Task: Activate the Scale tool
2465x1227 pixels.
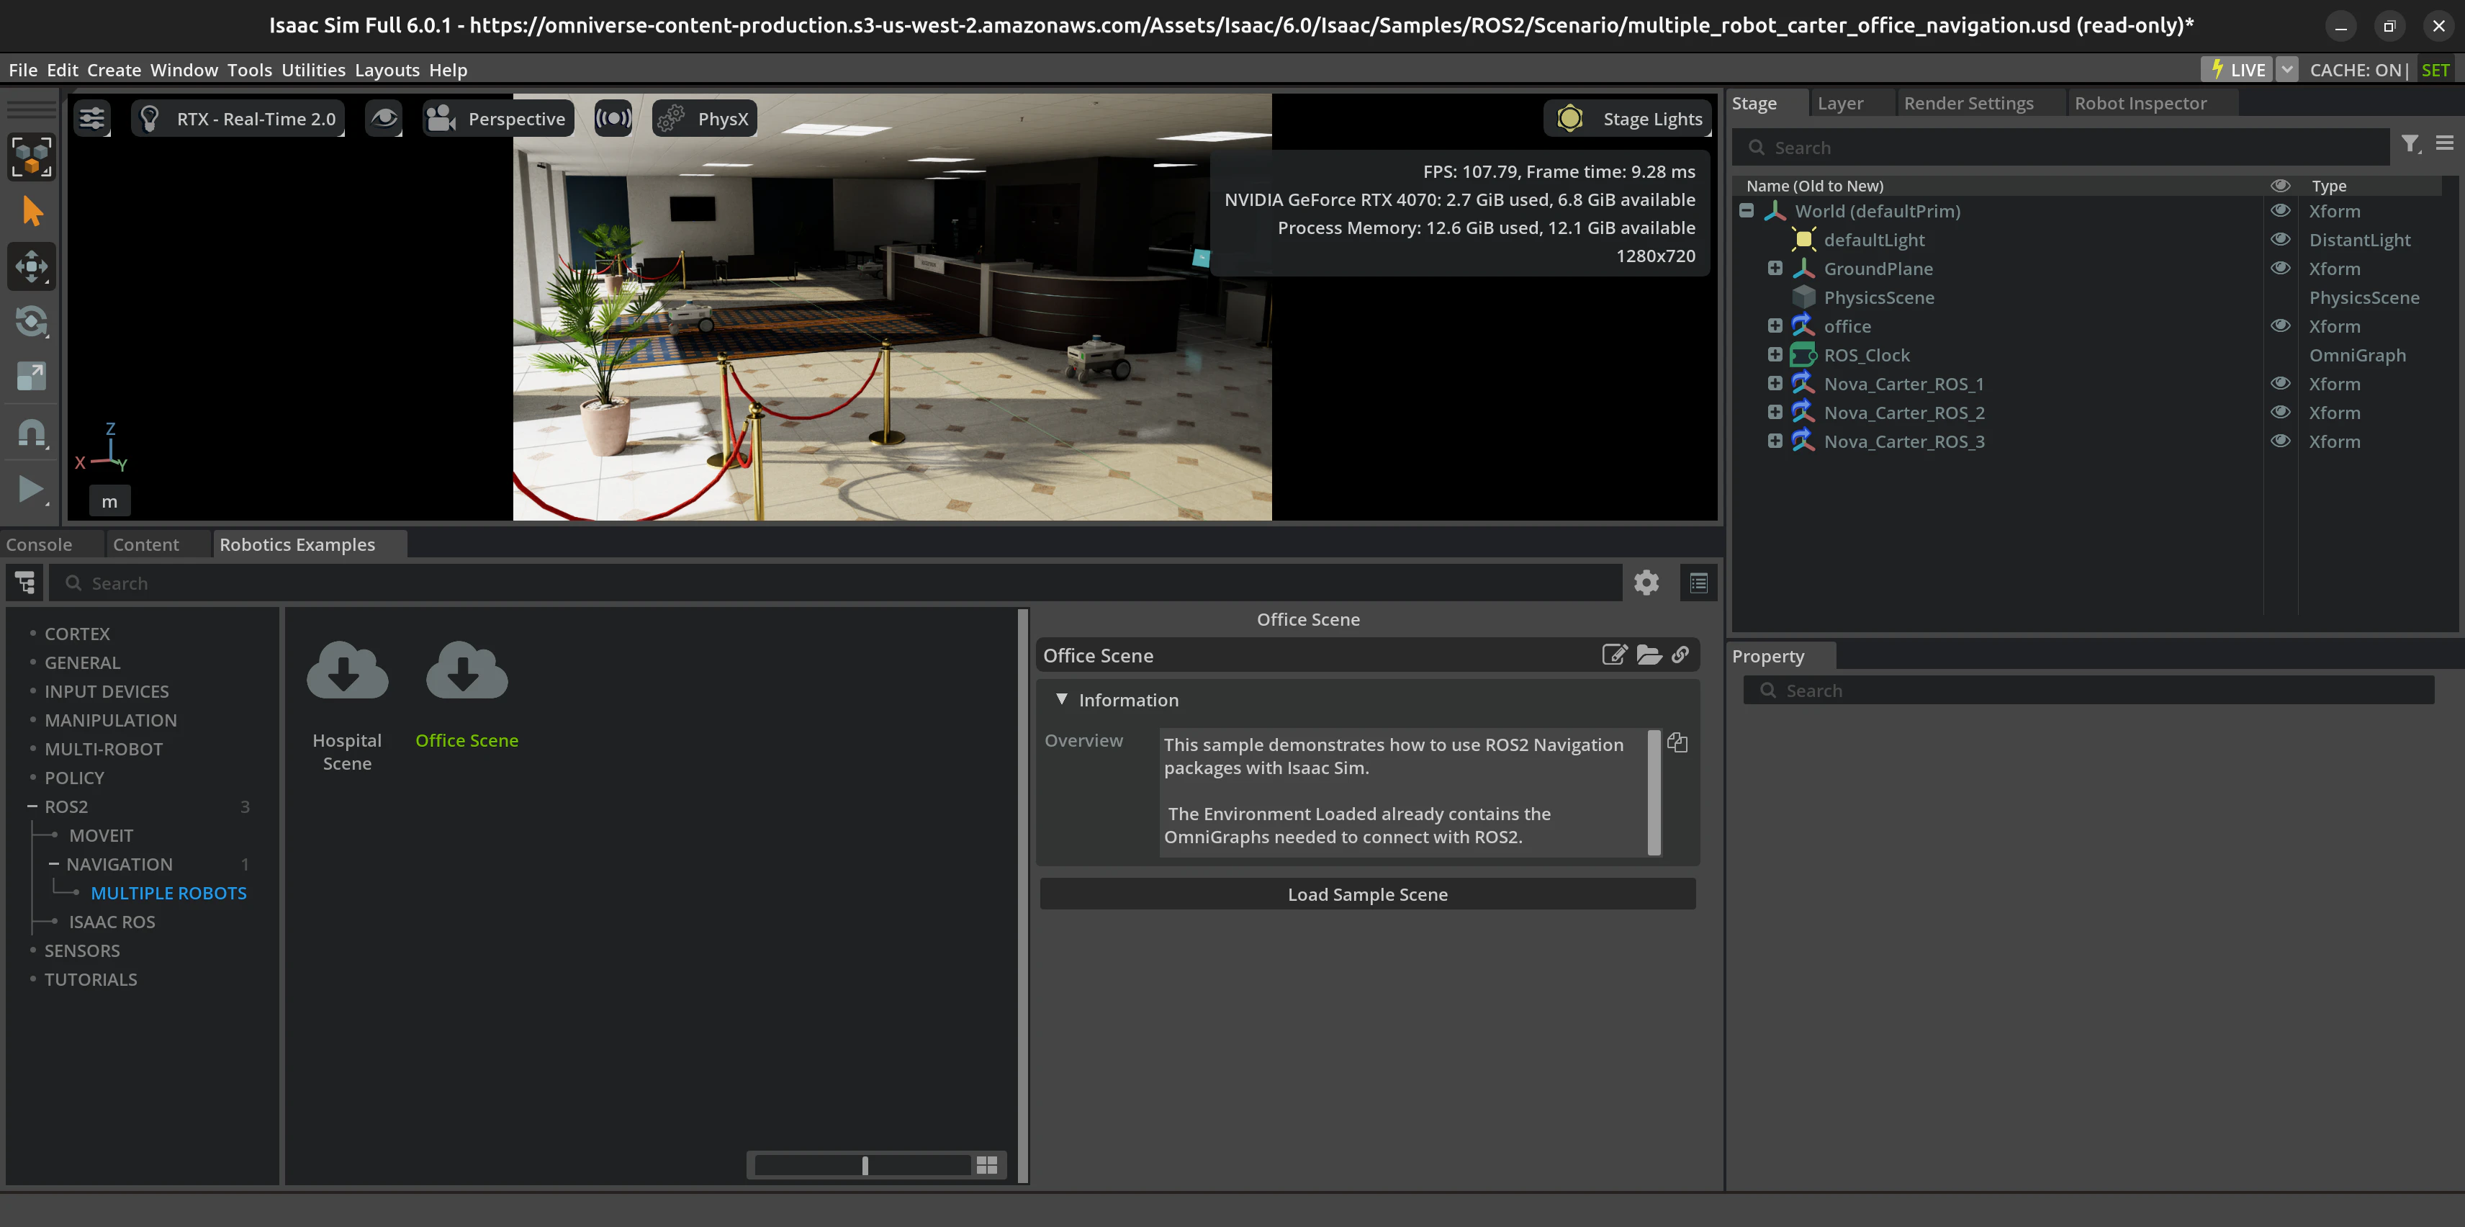Action: click(32, 376)
